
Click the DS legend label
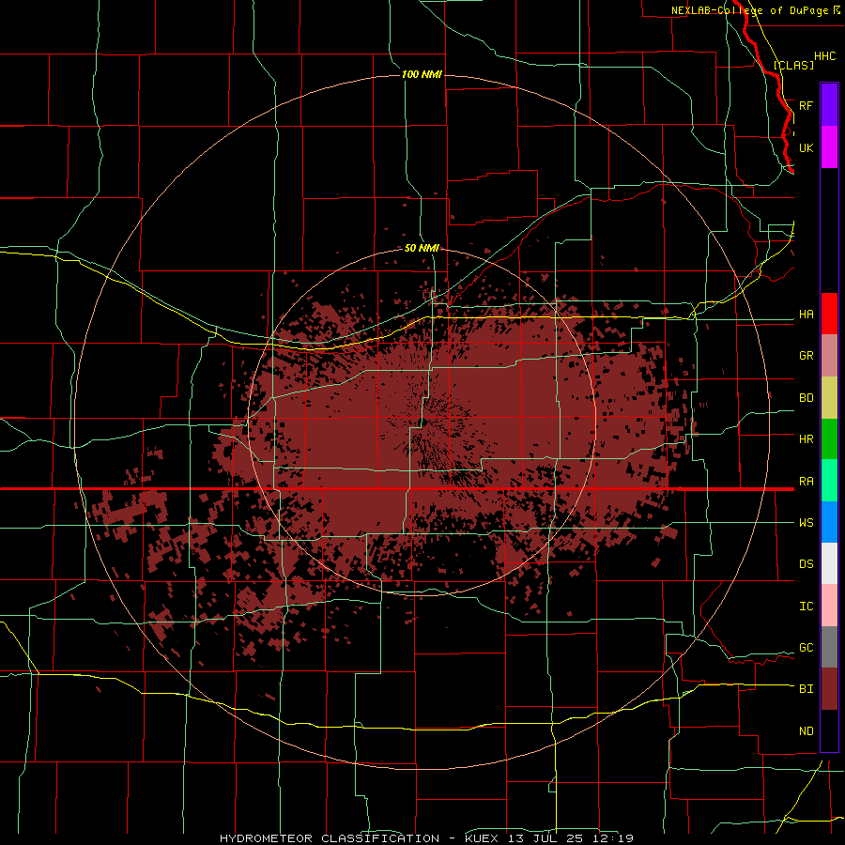(807, 564)
